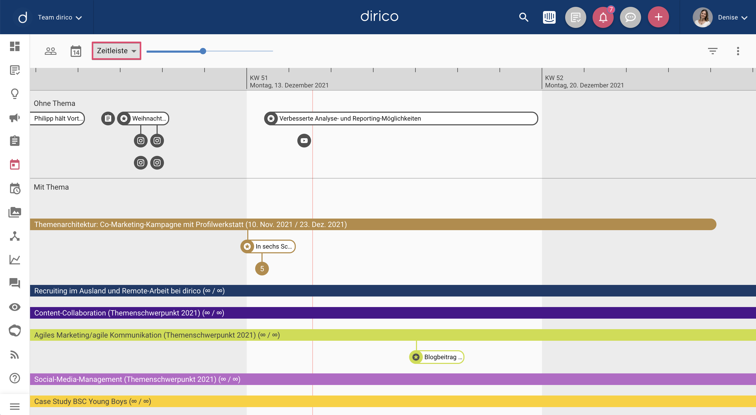The image size is (756, 415).
Task: Open the Weihnacht... event pill
Action: click(143, 118)
